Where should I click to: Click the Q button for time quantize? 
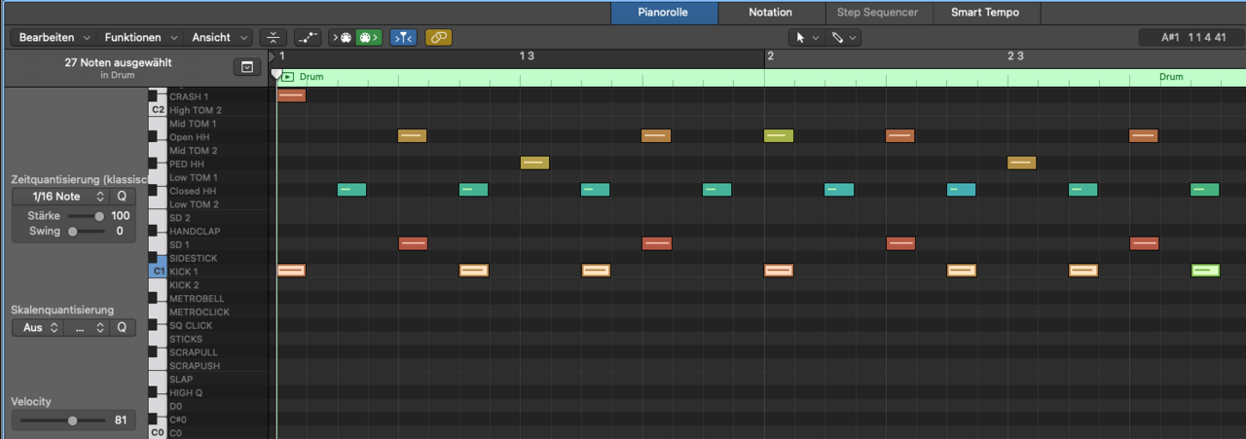tap(122, 197)
